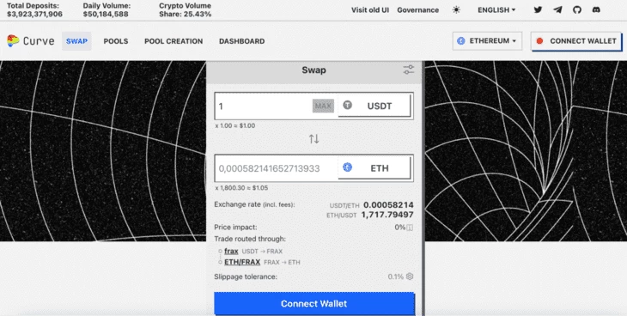Open slippage tolerance gear settings
This screenshot has height=316, width=627.
410,276
